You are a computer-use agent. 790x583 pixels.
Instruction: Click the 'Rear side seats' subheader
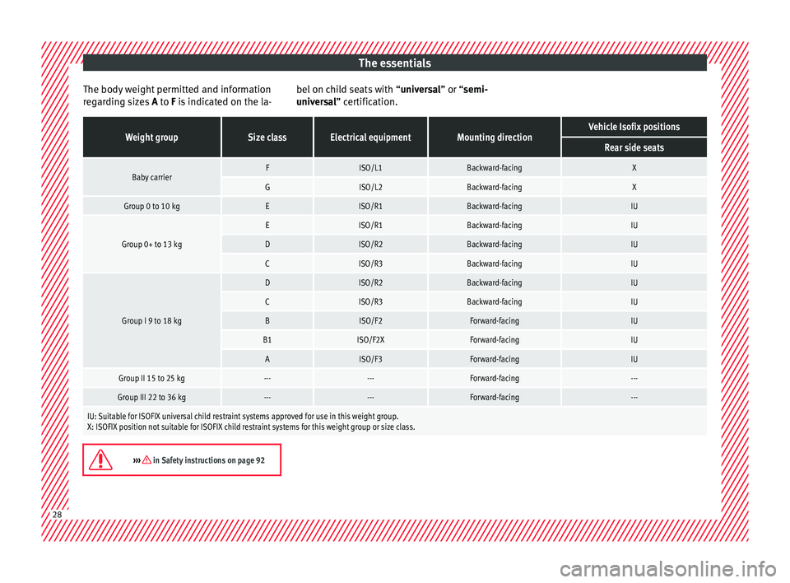[634, 147]
